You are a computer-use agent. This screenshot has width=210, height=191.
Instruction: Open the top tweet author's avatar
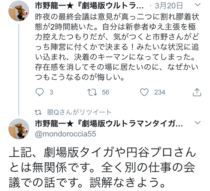point(19,10)
